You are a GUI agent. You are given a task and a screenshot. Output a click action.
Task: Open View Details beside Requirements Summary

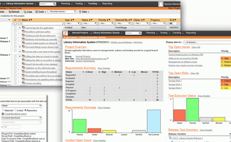(104, 68)
